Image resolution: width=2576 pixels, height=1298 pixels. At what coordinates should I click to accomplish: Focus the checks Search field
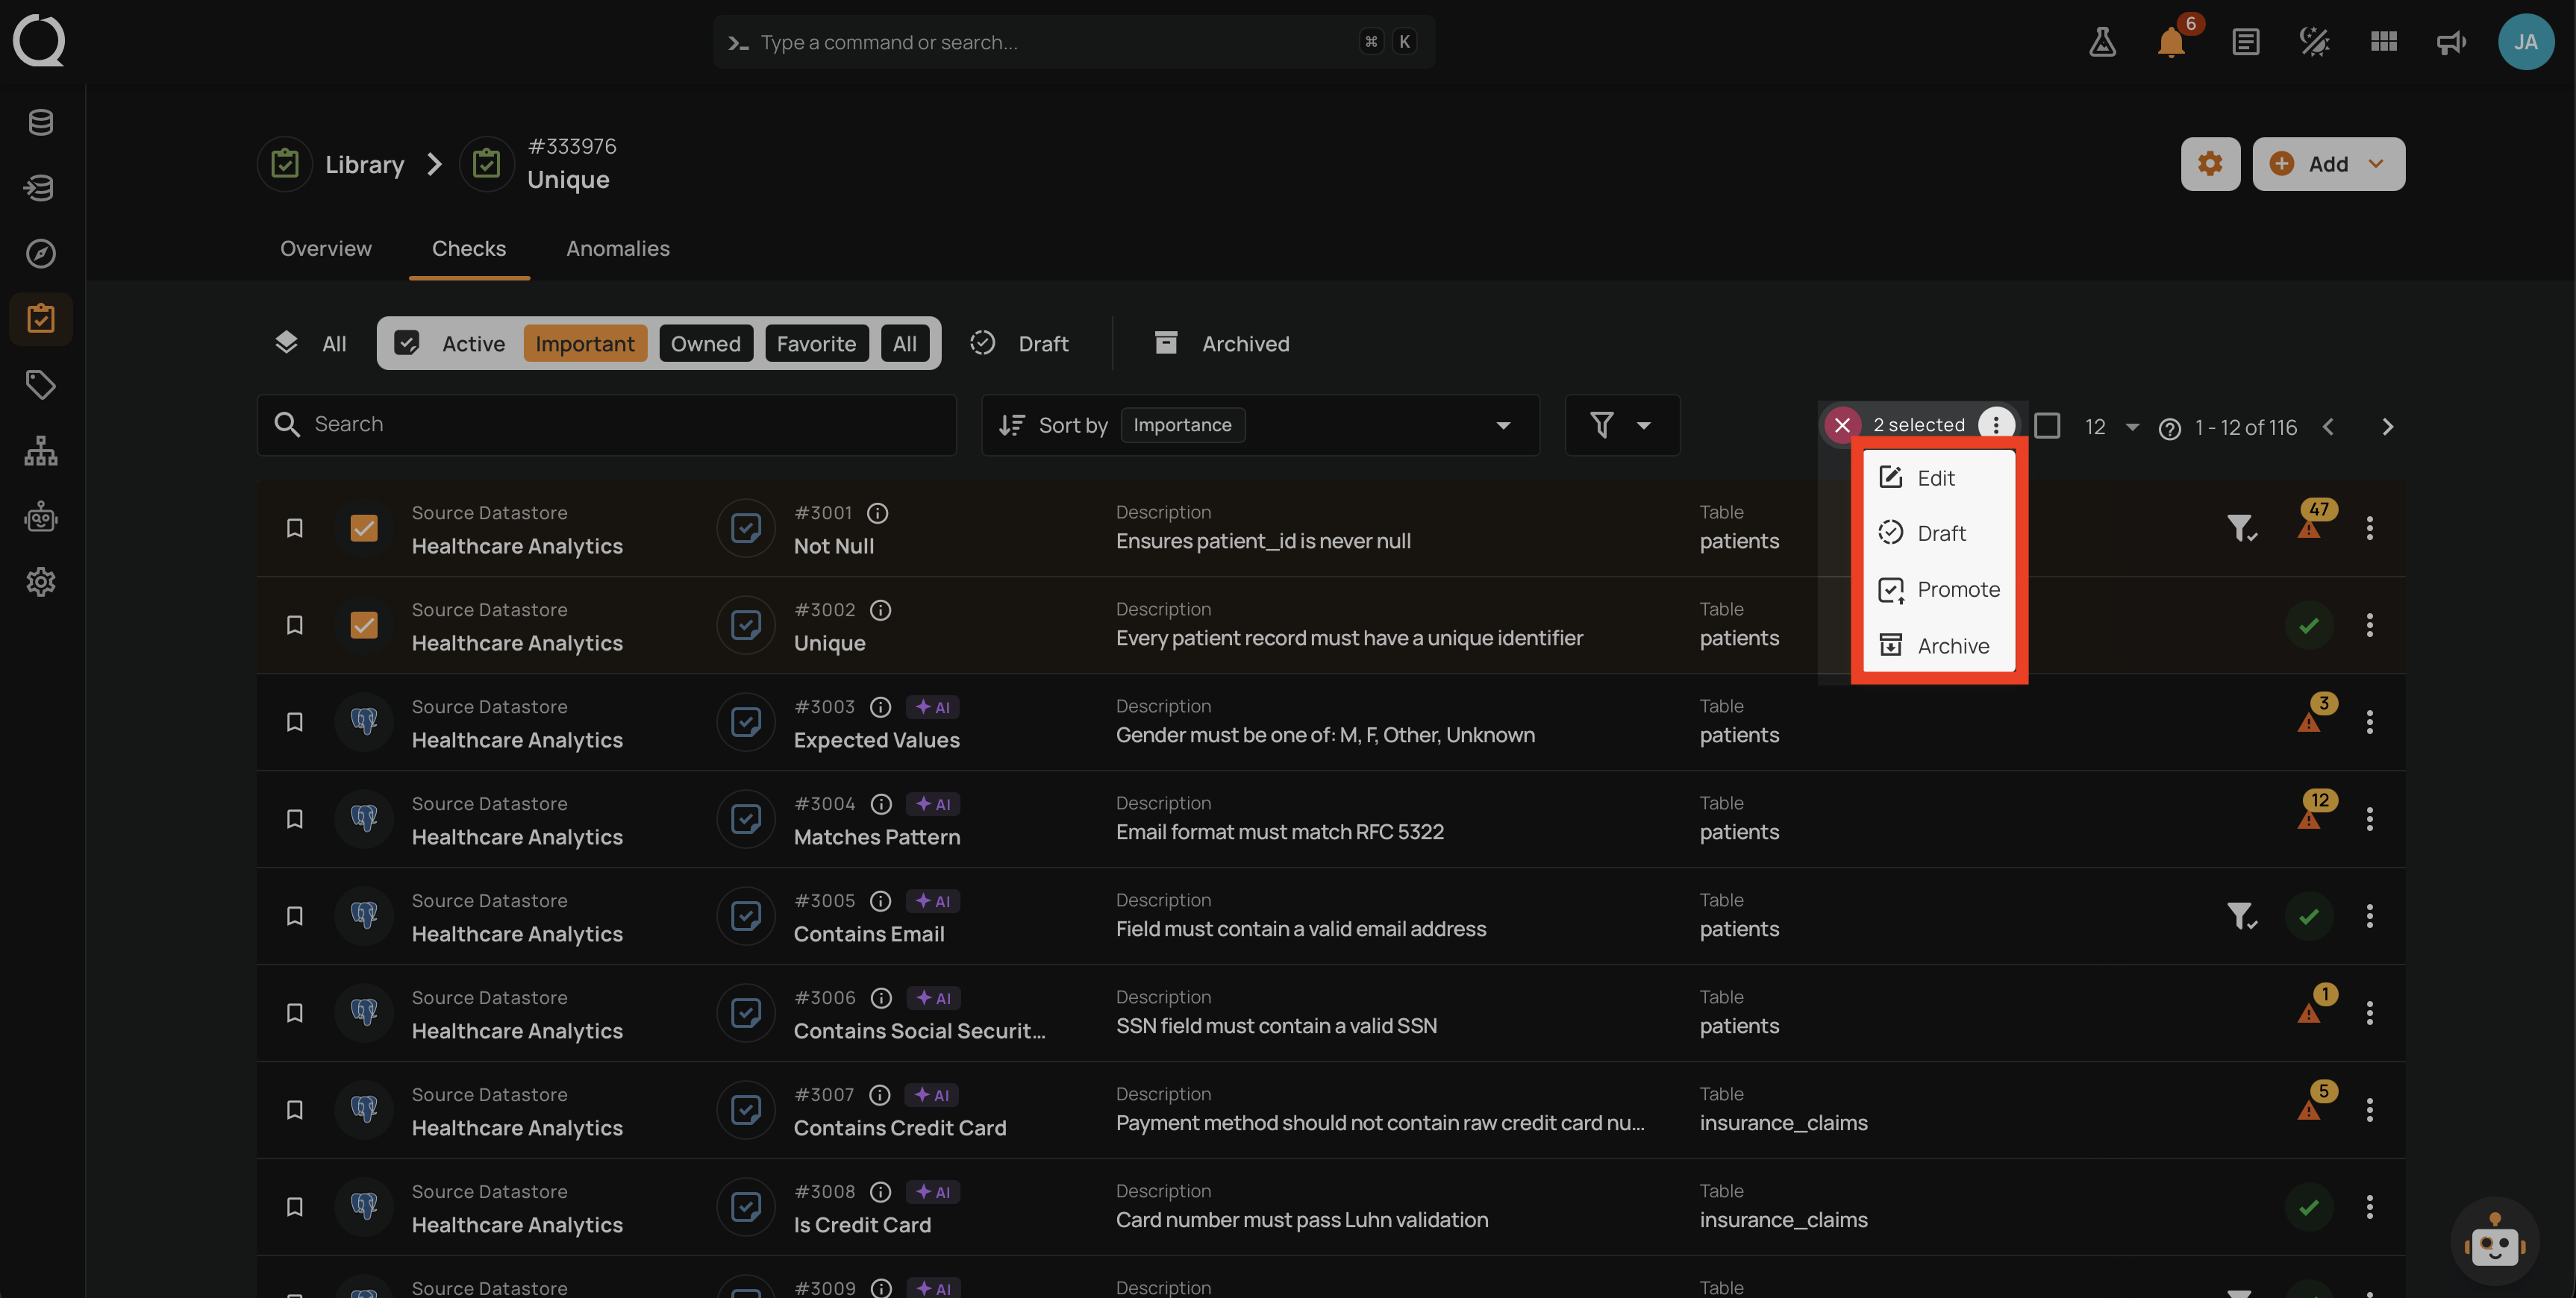click(607, 425)
